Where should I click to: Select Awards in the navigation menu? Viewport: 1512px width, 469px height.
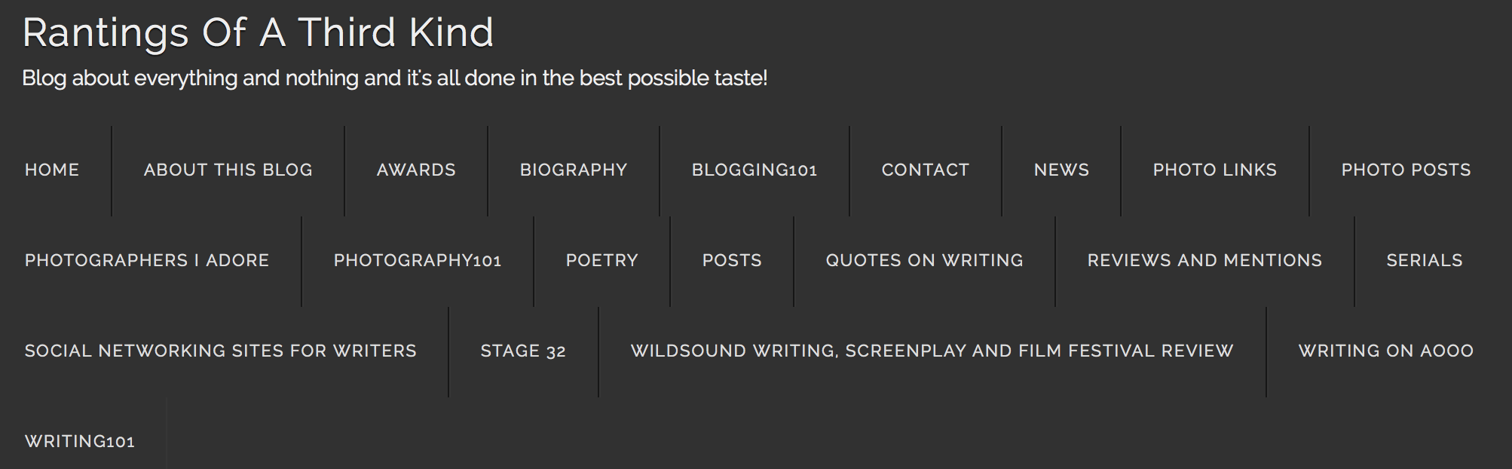click(416, 170)
